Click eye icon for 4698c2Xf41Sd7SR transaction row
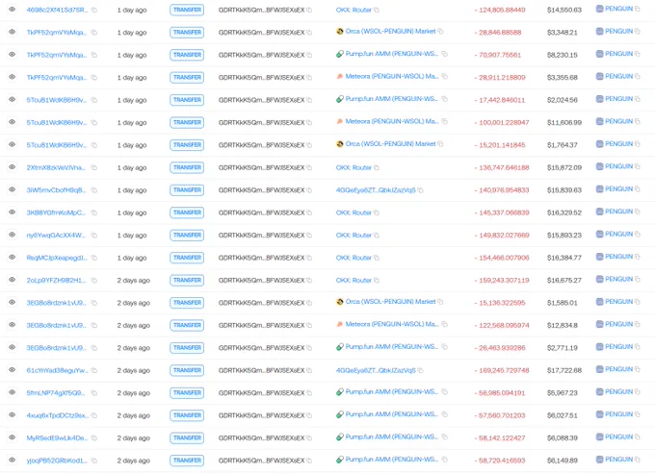The width and height of the screenshot is (655, 474). 13,10
